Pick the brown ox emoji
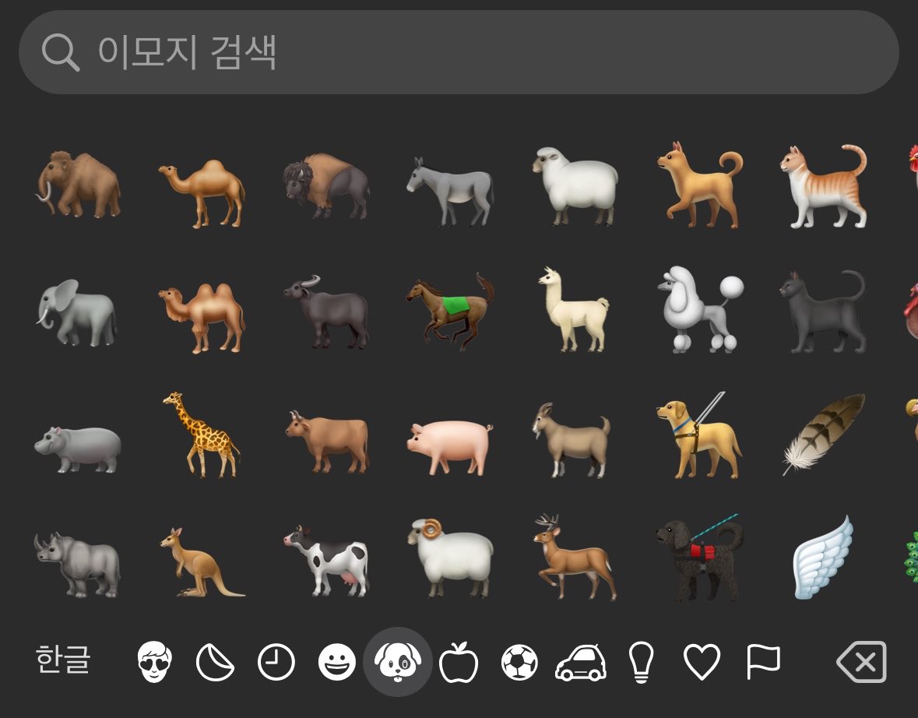 327,442
